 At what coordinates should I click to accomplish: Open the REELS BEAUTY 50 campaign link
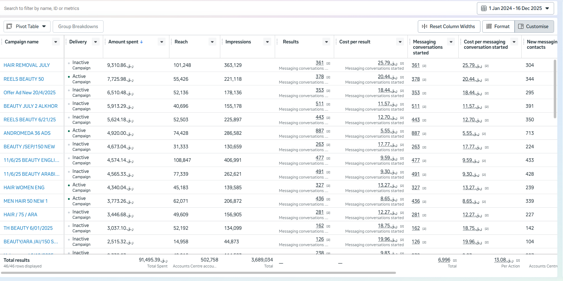[x=24, y=79]
